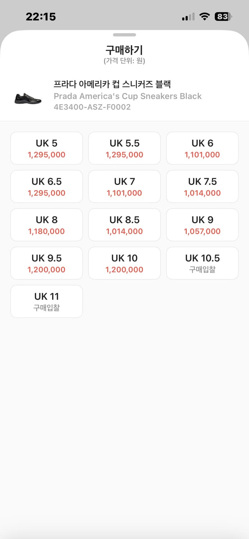This screenshot has height=539, width=249.
Task: Select size UK 5 priced 1,295,000
Action: click(x=47, y=148)
